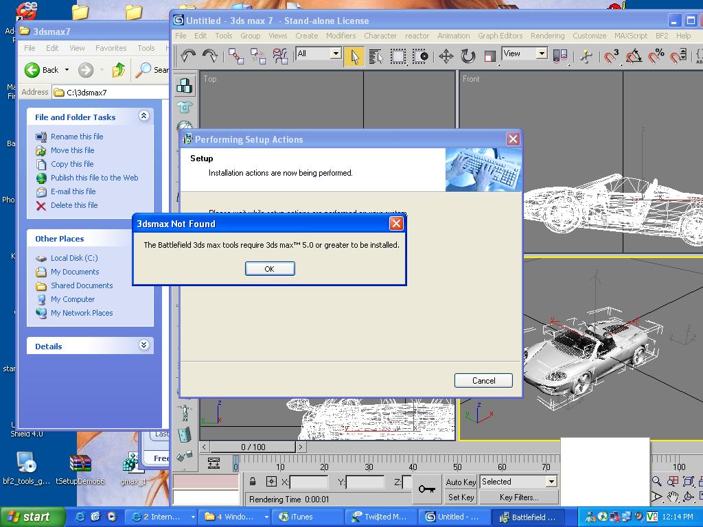Open the Rendering menu in 3ds max
Image resolution: width=703 pixels, height=527 pixels.
[547, 36]
